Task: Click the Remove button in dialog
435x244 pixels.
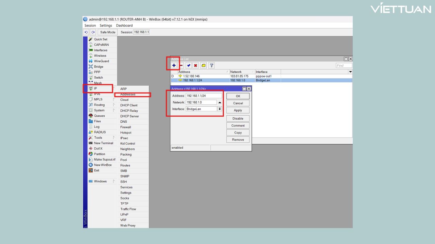Action: 238,140
